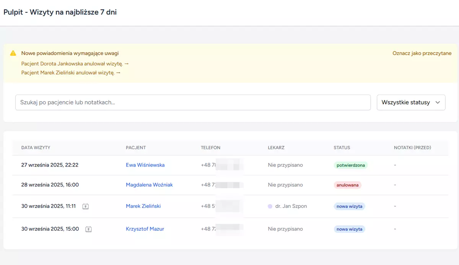This screenshot has width=459, height=265.
Task: Mark notifications as read via Oznacz jako przeczytane
Action: pos(422,53)
